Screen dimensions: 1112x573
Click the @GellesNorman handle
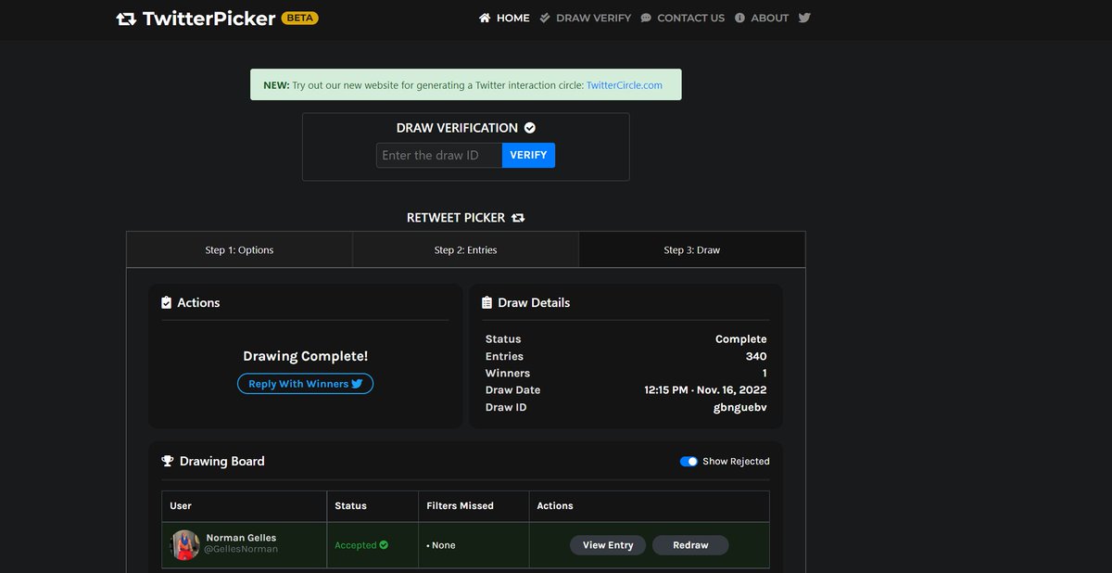pyautogui.click(x=241, y=549)
